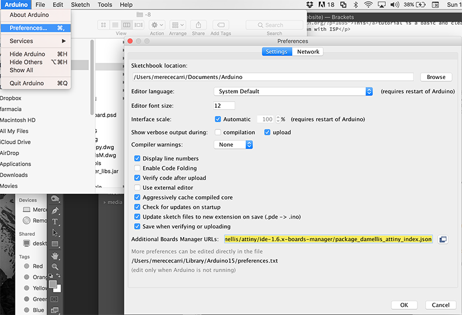Enable Code Folding checkbox
Viewport: 462px width, 315px height.
point(137,168)
